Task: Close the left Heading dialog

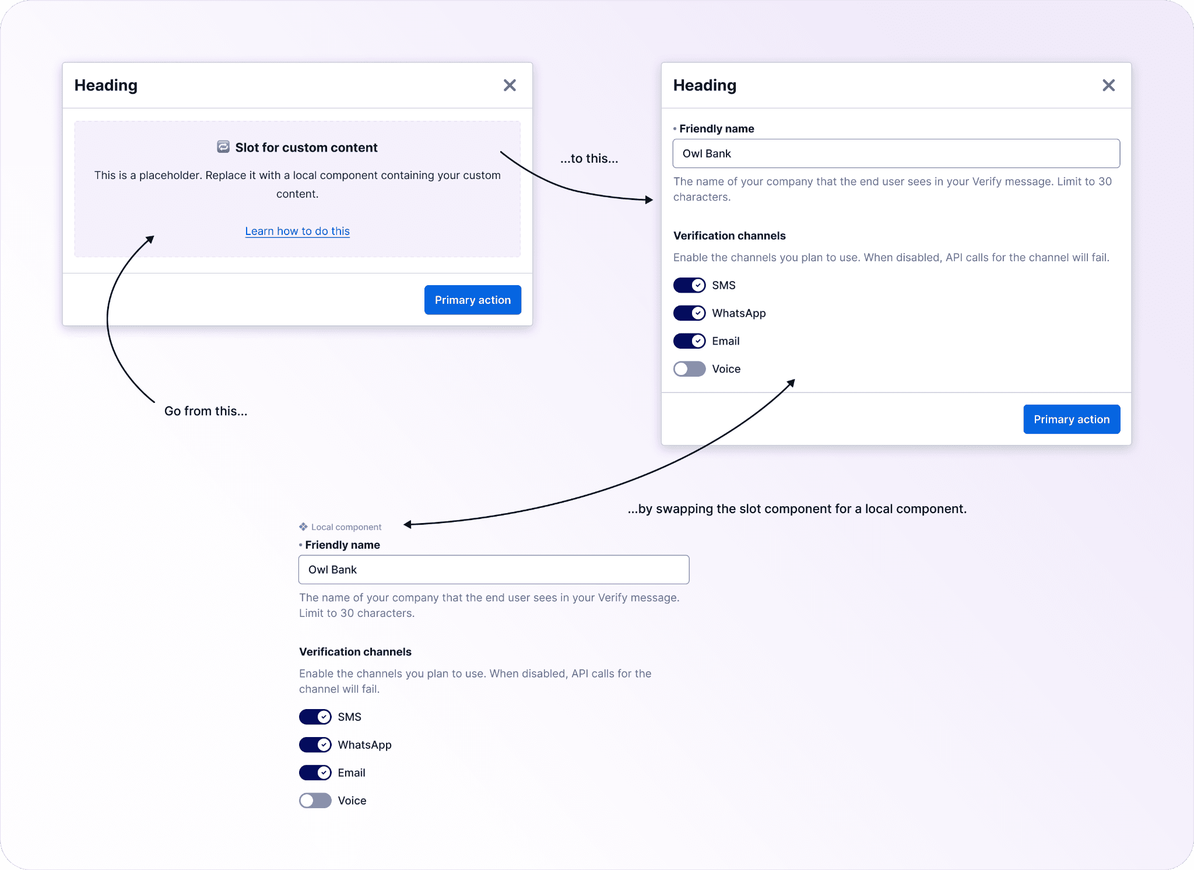Action: tap(510, 86)
